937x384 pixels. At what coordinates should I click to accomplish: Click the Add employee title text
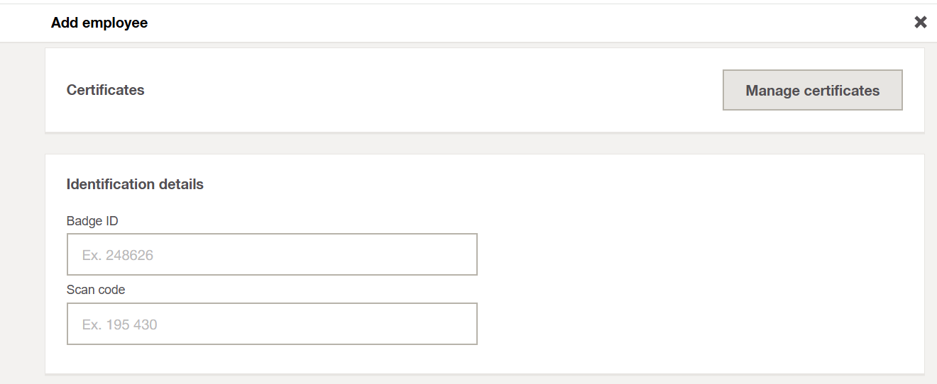[x=99, y=23]
